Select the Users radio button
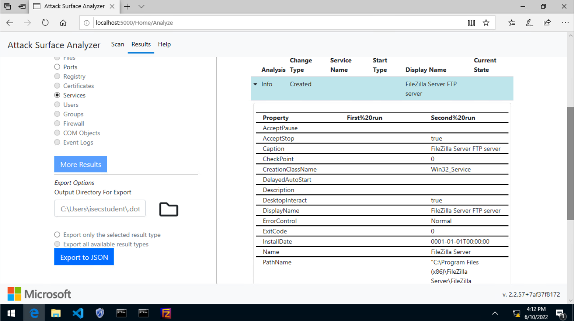The height and width of the screenshot is (321, 574). (57, 104)
